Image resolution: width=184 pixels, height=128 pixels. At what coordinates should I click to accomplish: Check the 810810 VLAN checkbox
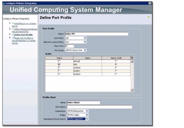coord(59,68)
